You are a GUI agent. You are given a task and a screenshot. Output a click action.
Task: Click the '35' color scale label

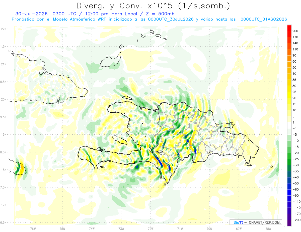[x=294, y=80]
